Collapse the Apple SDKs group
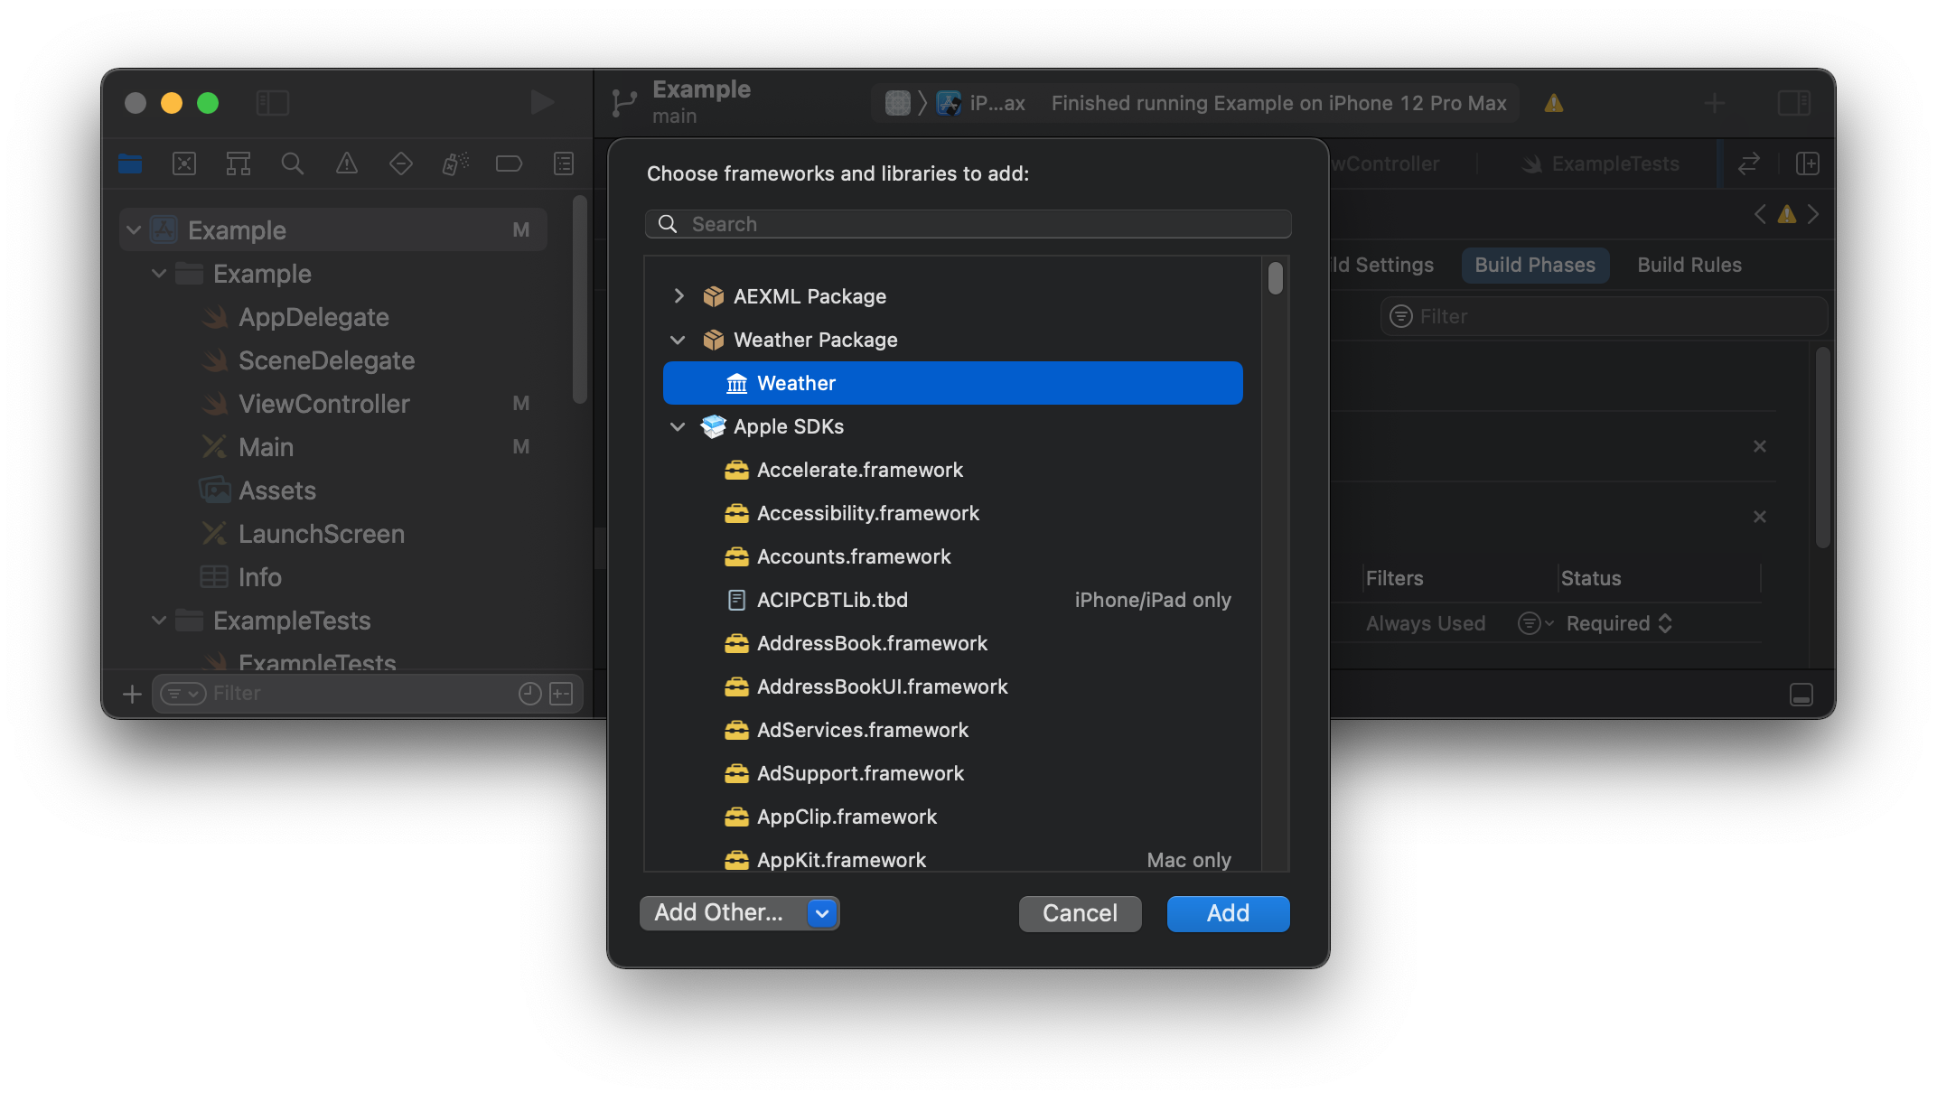Image resolution: width=1937 pixels, height=1102 pixels. point(678,426)
